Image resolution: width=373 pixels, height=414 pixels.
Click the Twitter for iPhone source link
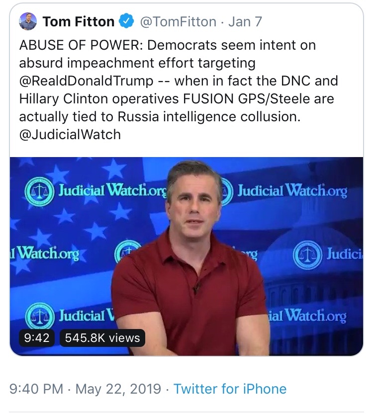tap(230, 389)
